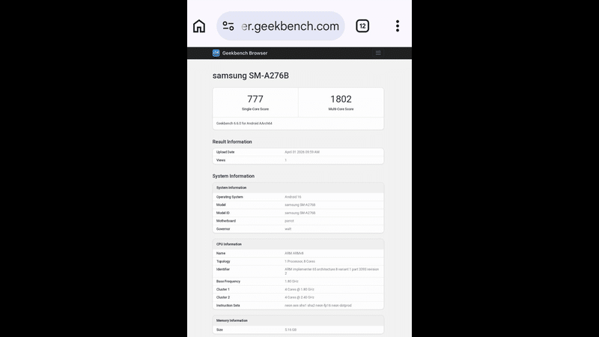
Task: Click the Geekbench Browser logo icon
Action: pyautogui.click(x=216, y=53)
